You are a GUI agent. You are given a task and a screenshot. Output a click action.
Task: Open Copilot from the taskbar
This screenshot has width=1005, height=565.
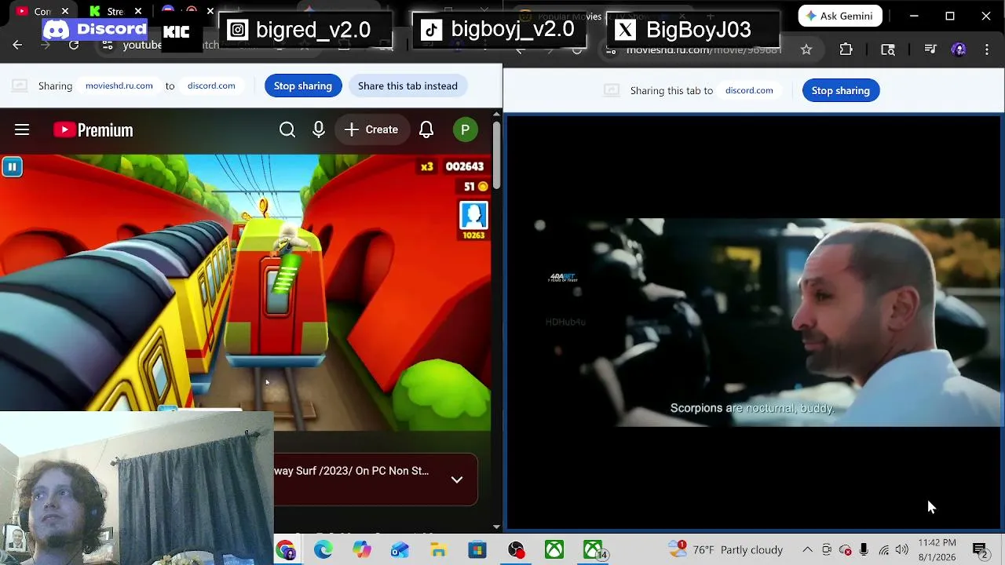362,550
